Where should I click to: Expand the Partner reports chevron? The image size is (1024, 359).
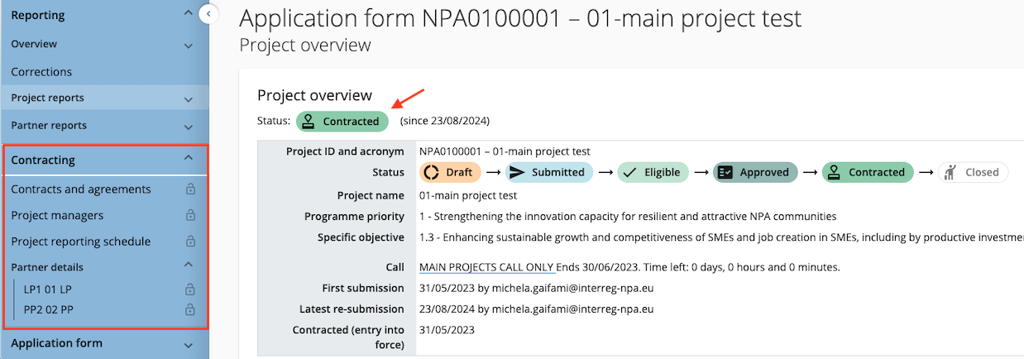coord(188,127)
